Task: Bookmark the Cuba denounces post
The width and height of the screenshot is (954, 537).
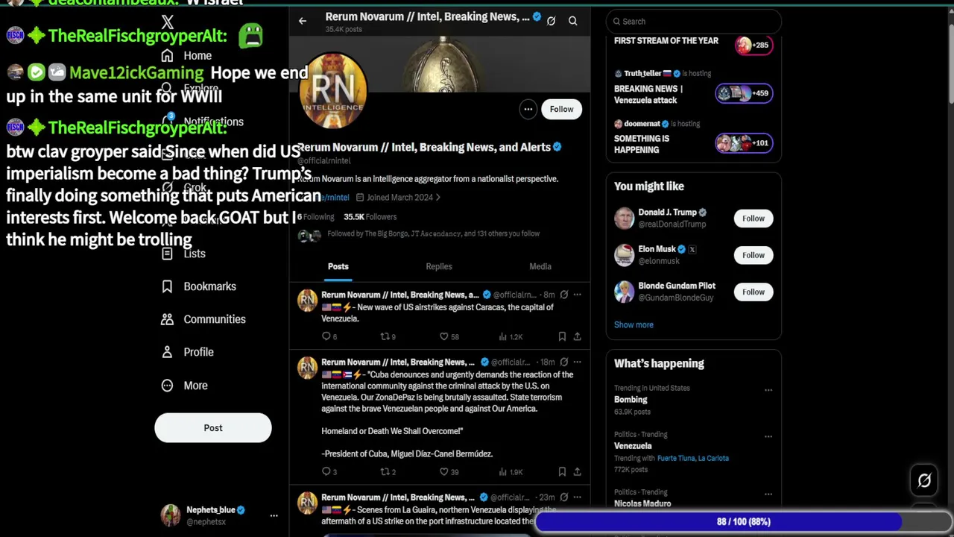Action: click(x=562, y=471)
